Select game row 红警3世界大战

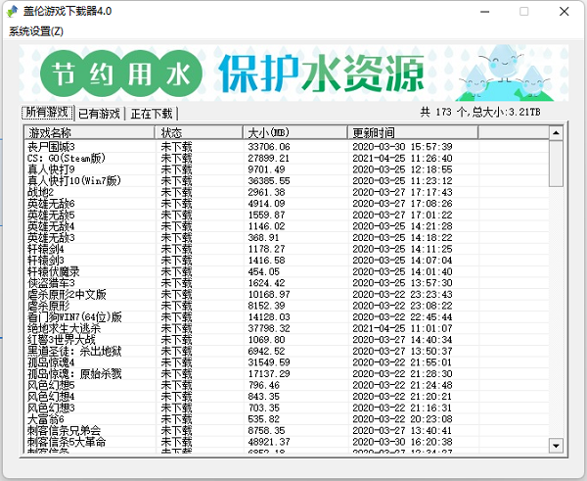tap(287, 340)
